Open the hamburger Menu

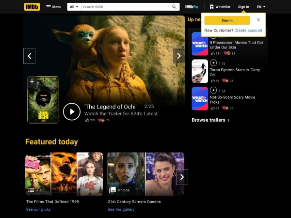click(54, 7)
